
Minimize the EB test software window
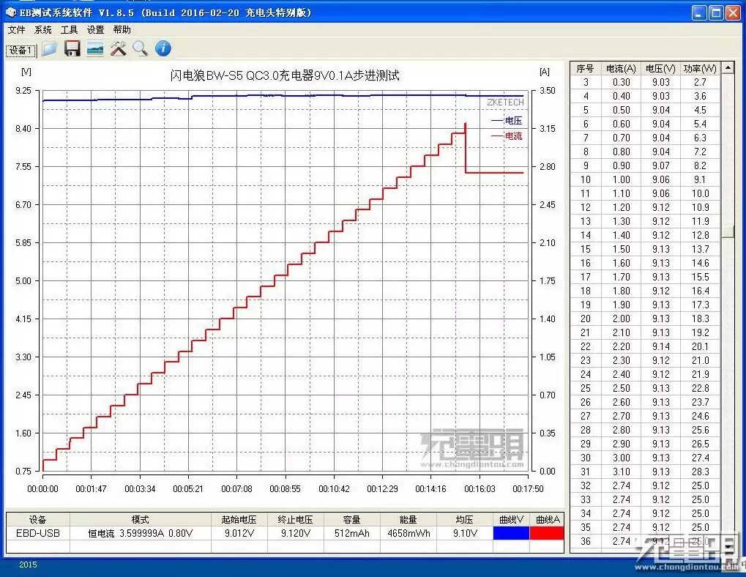point(699,13)
